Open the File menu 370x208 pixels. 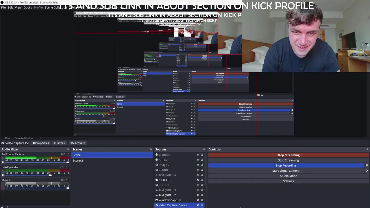[3, 8]
